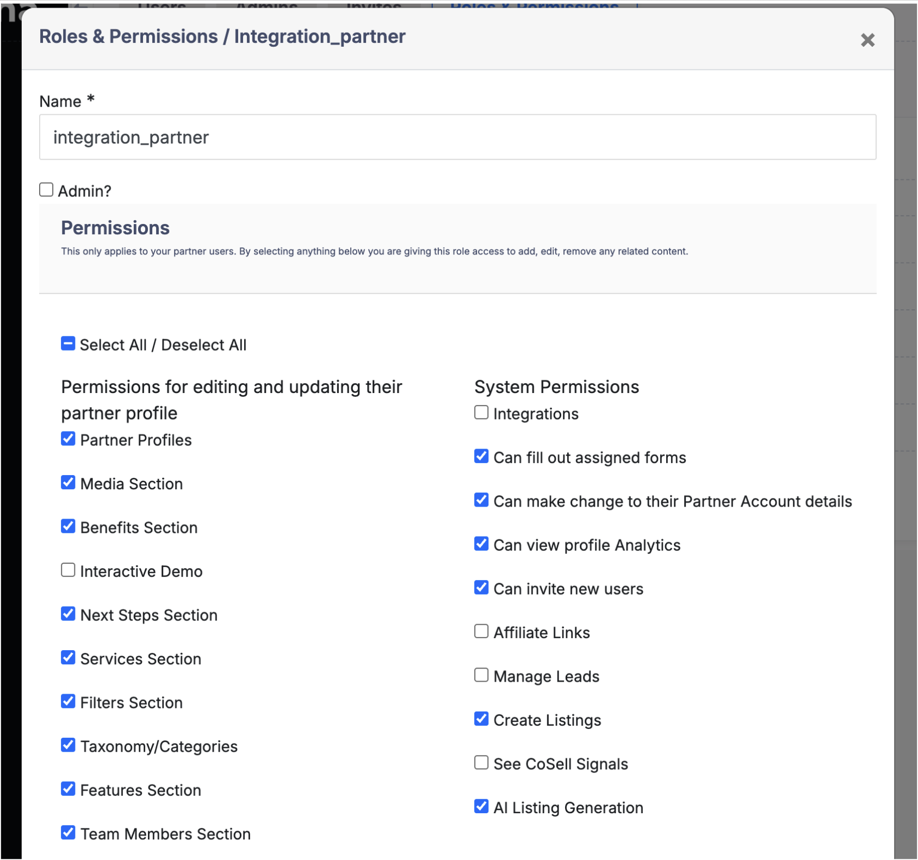This screenshot has height=860, width=918.
Task: Toggle Select All / Deselect All checkbox
Action: coord(68,344)
